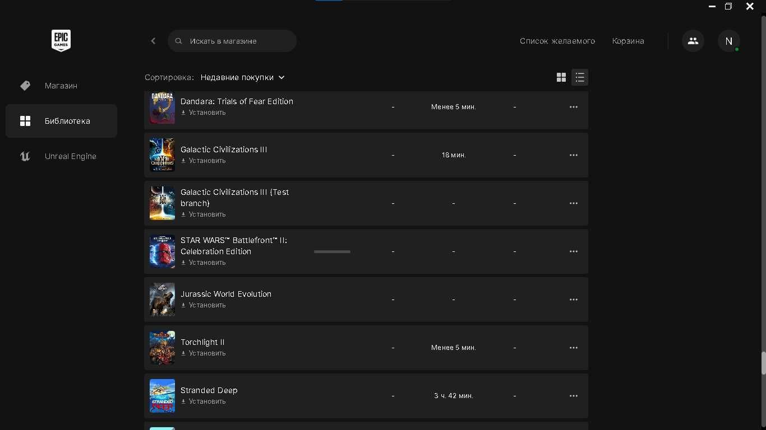Switch to grid view layout
Image resolution: width=766 pixels, height=430 pixels.
(561, 77)
